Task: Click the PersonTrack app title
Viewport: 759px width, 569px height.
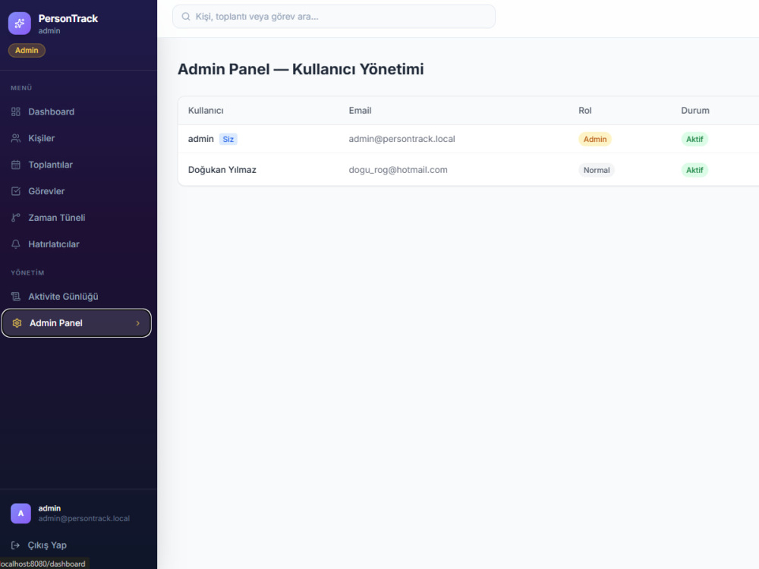Action: [68, 18]
